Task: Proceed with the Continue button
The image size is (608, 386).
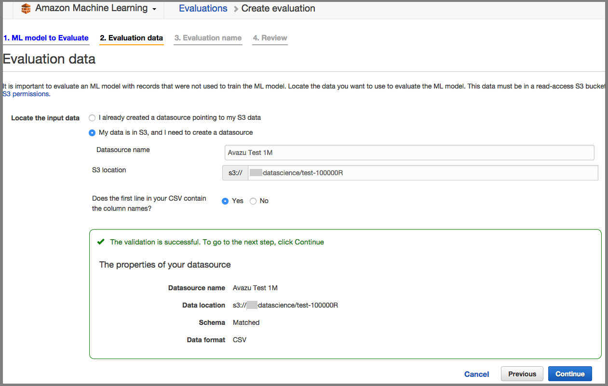Action: (570, 374)
